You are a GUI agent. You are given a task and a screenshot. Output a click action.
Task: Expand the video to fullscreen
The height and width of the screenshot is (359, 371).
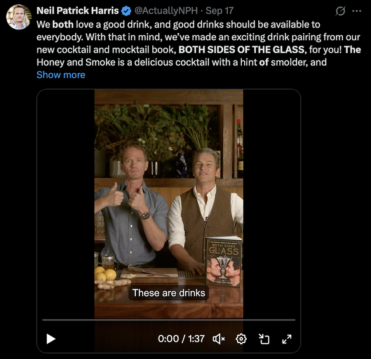(287, 339)
